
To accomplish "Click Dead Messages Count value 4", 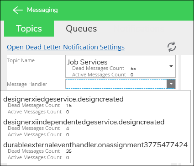I will pyautogui.click(x=68, y=128).
